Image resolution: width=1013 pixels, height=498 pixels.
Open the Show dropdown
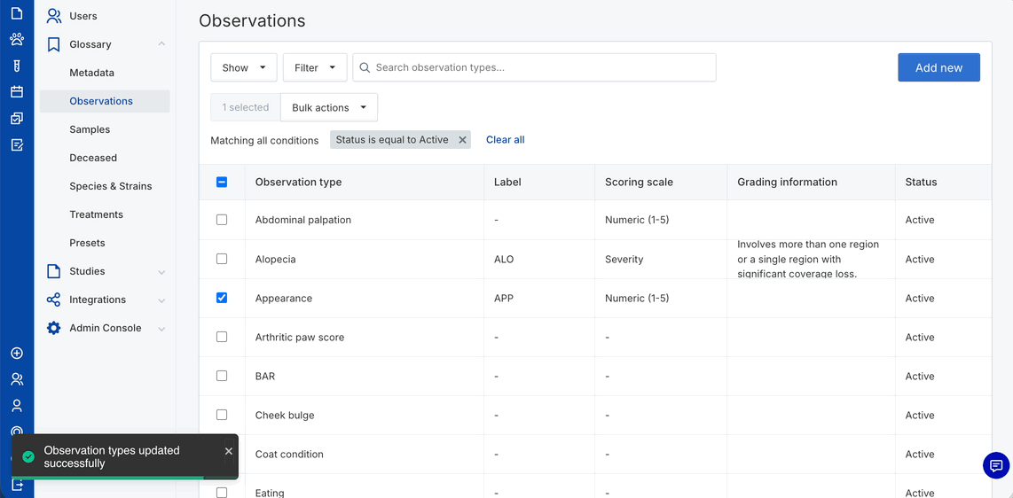243,67
